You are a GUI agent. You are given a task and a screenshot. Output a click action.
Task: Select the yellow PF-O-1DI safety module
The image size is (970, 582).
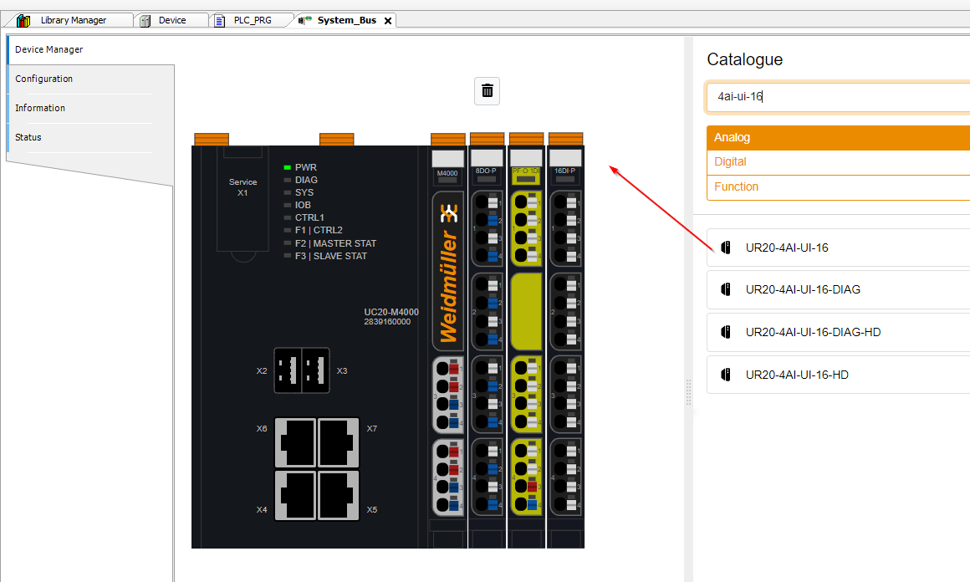click(527, 340)
